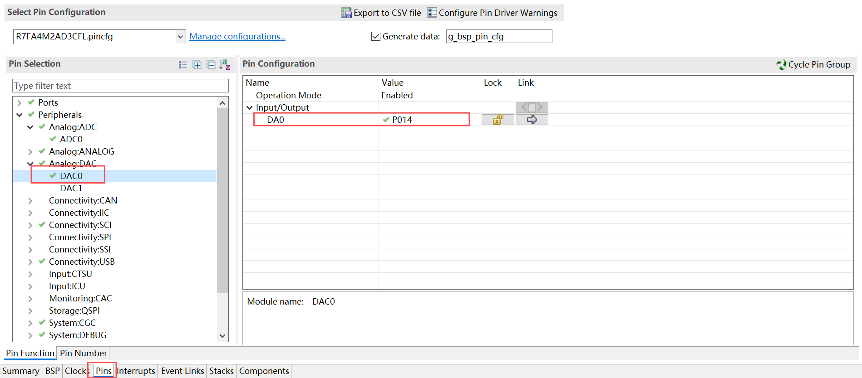Select ADC0 in the pin tree
This screenshot has width=862, height=378.
[x=71, y=140]
